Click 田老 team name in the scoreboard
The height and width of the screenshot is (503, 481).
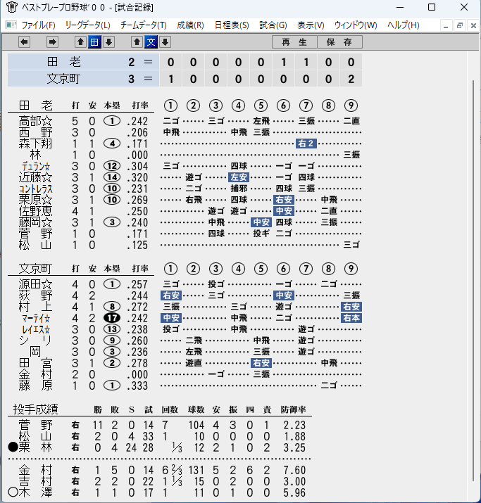tap(63, 62)
